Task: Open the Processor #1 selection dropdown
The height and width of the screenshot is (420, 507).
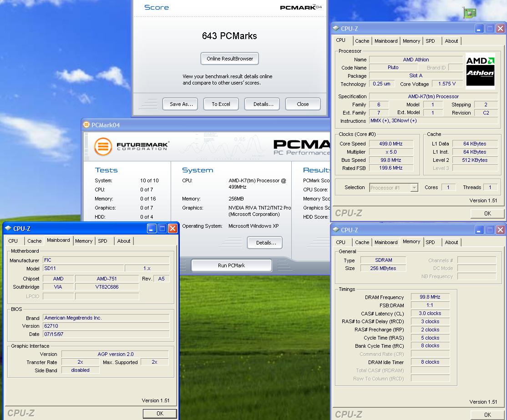Action: (414, 188)
